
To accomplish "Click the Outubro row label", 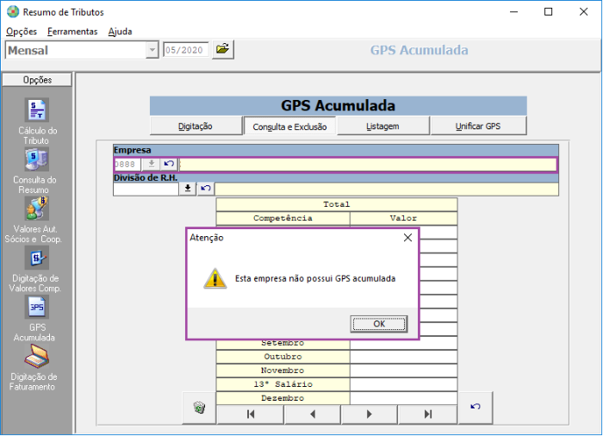I will tap(283, 357).
